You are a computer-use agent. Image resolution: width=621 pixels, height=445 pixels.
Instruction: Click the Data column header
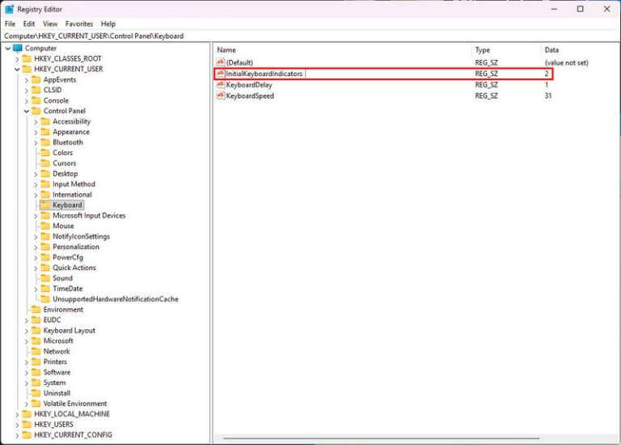[x=551, y=50]
